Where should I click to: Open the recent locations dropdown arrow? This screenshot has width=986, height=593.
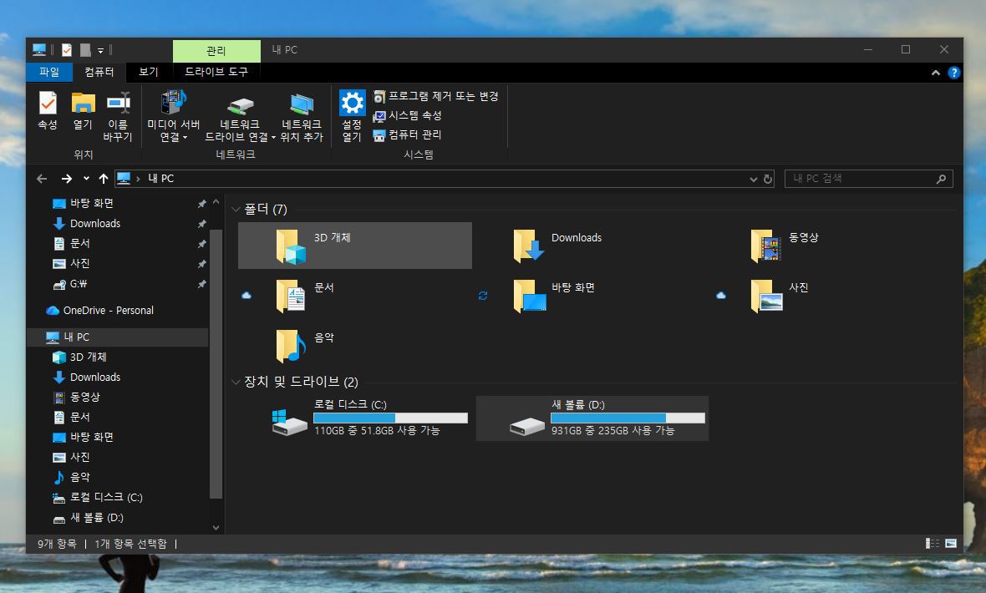pos(86,179)
